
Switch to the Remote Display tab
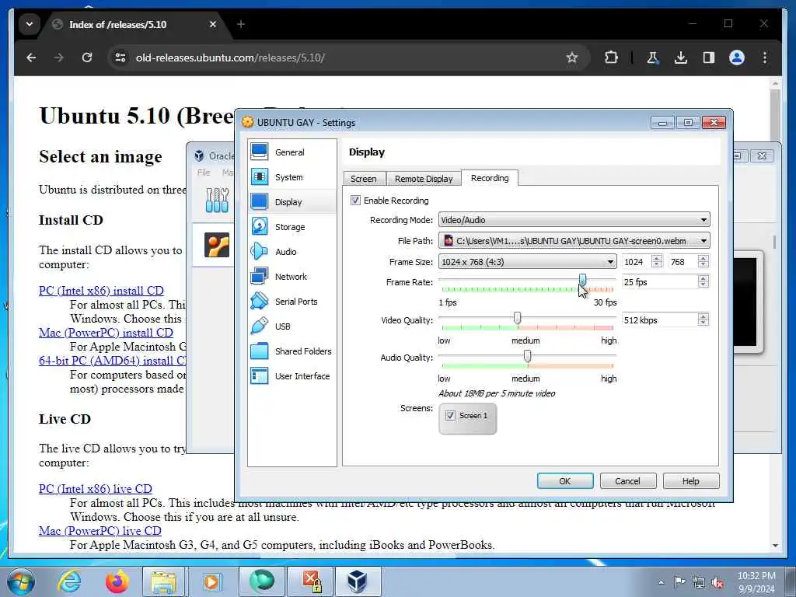click(x=424, y=179)
